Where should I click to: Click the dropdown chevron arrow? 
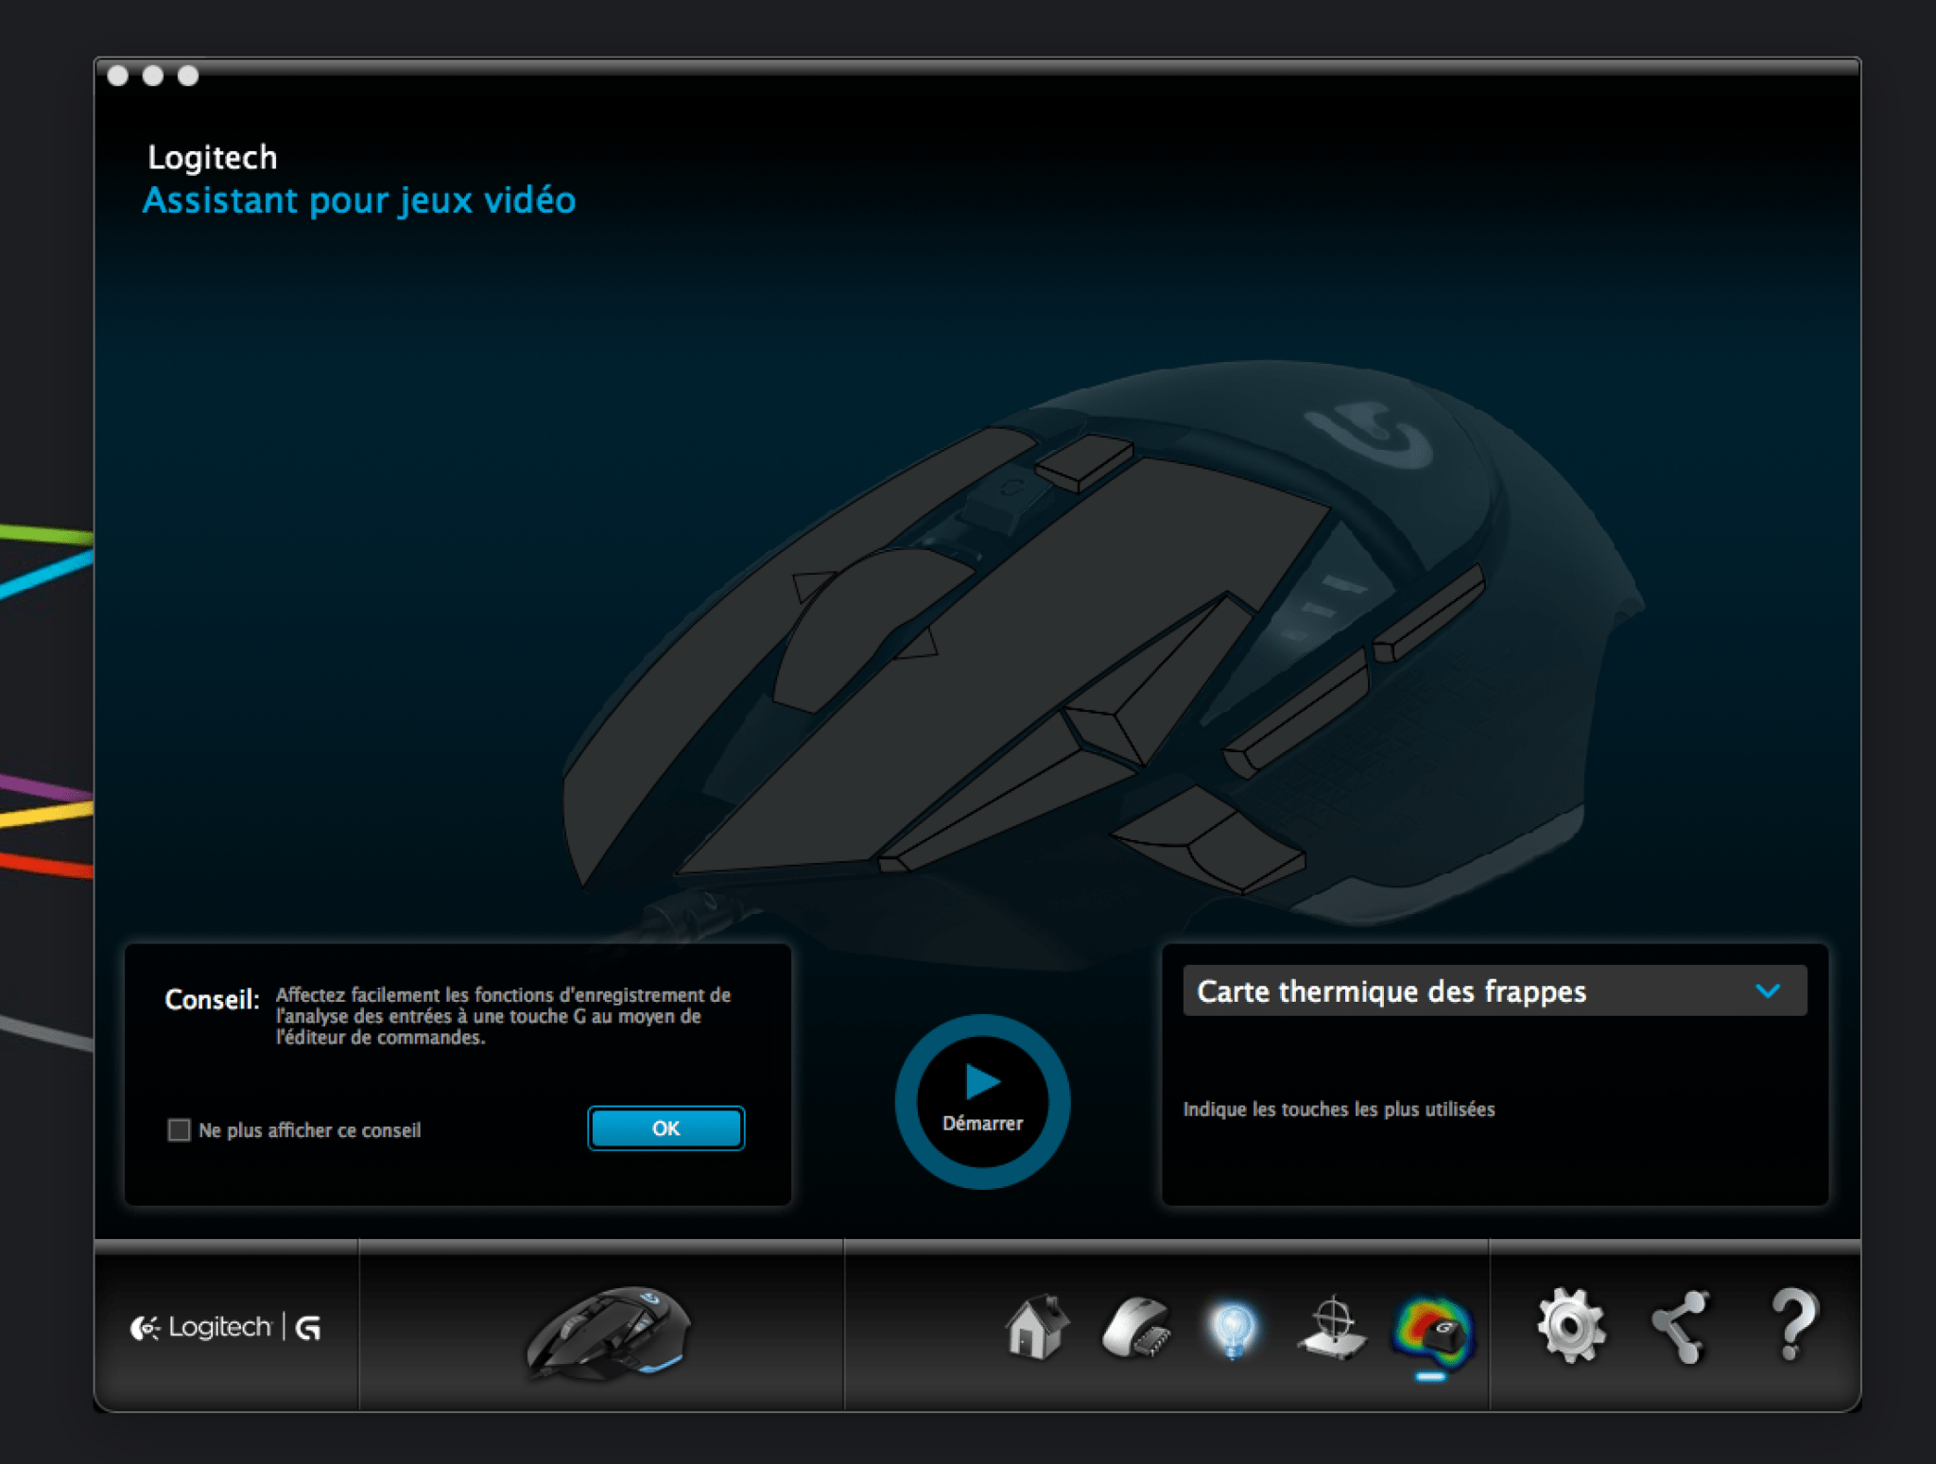tap(1768, 990)
